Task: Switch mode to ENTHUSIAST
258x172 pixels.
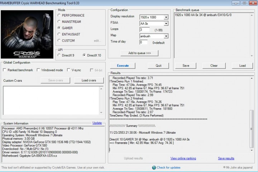Action: 59,34
